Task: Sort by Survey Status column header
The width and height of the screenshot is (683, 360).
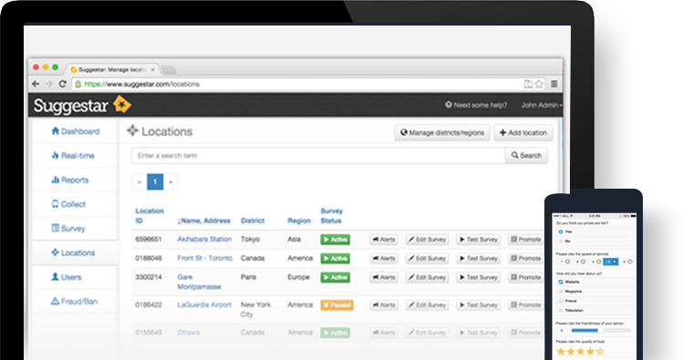Action: point(332,216)
